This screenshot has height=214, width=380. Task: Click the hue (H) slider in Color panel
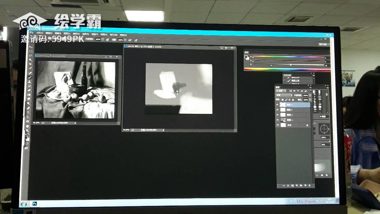point(288,57)
